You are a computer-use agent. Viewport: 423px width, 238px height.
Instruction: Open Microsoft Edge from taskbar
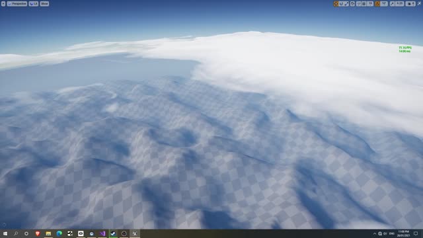(x=59, y=233)
